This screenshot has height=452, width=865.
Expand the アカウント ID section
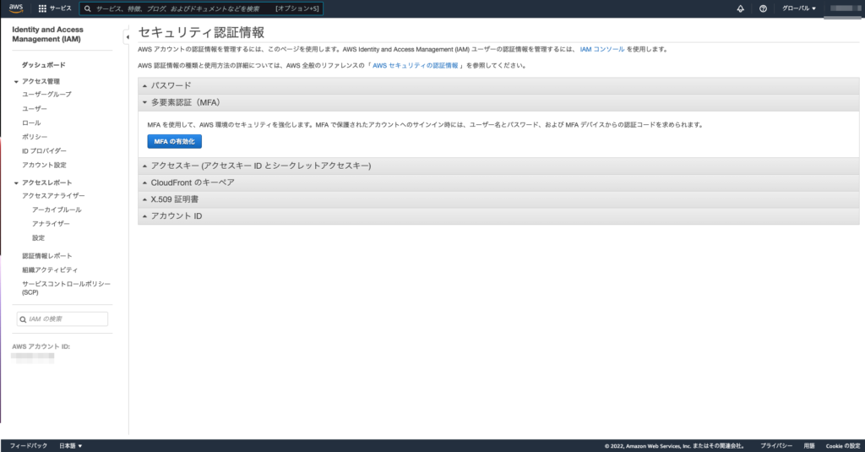176,216
